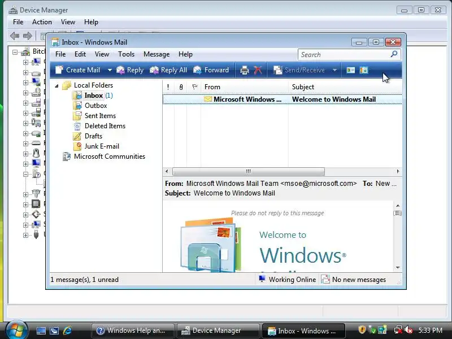Click the Send/Receive button

pyautogui.click(x=299, y=70)
